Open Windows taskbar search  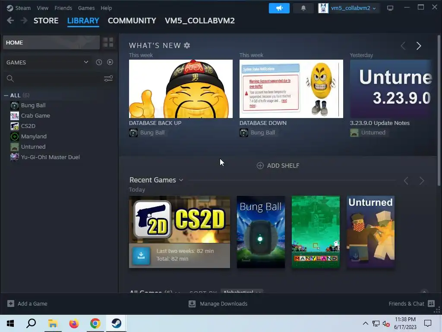click(x=31, y=323)
